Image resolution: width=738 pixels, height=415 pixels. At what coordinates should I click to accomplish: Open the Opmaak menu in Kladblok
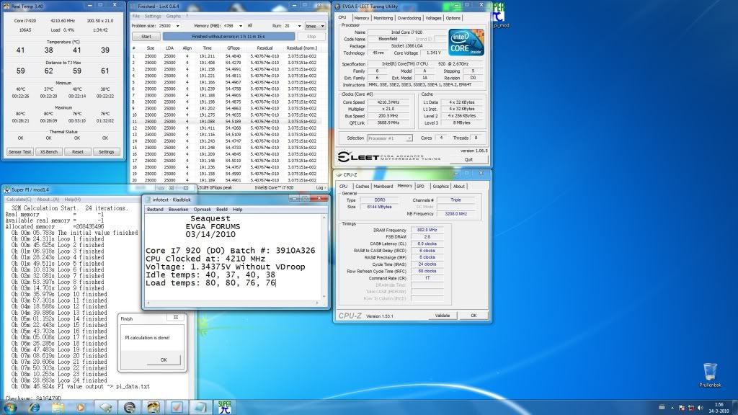203,209
